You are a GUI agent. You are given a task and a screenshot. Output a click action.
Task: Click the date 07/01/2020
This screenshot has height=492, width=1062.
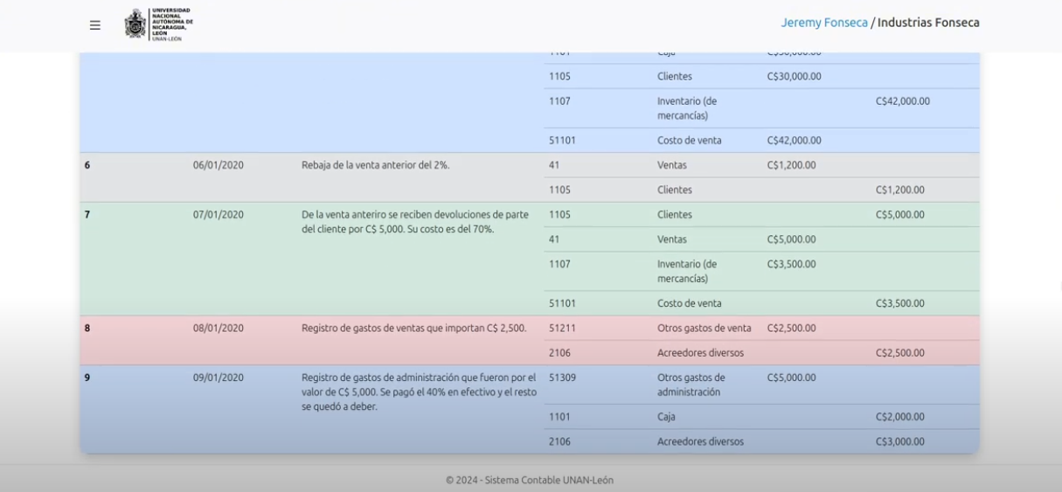(218, 215)
